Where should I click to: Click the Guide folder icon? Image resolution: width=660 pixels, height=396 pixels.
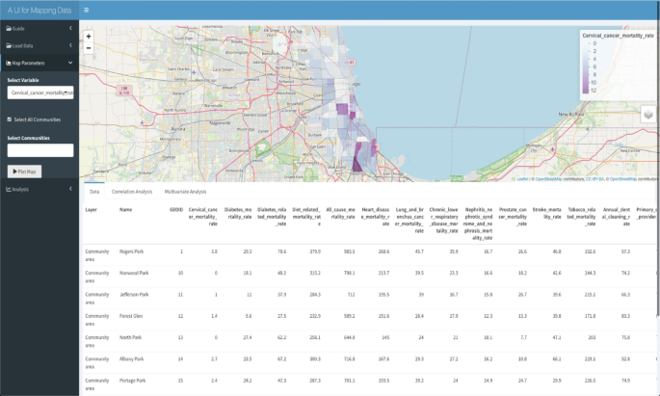coord(9,29)
